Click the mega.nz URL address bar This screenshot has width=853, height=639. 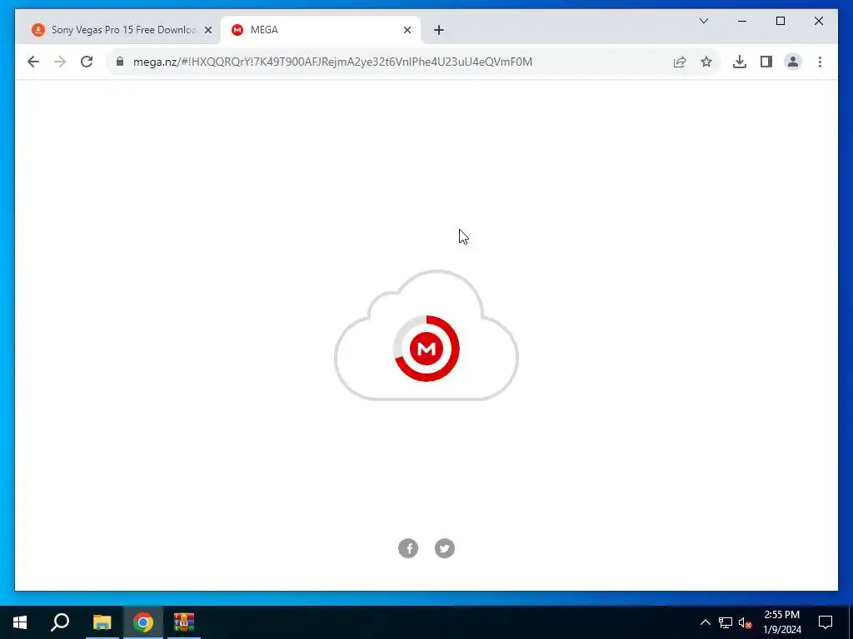click(332, 62)
